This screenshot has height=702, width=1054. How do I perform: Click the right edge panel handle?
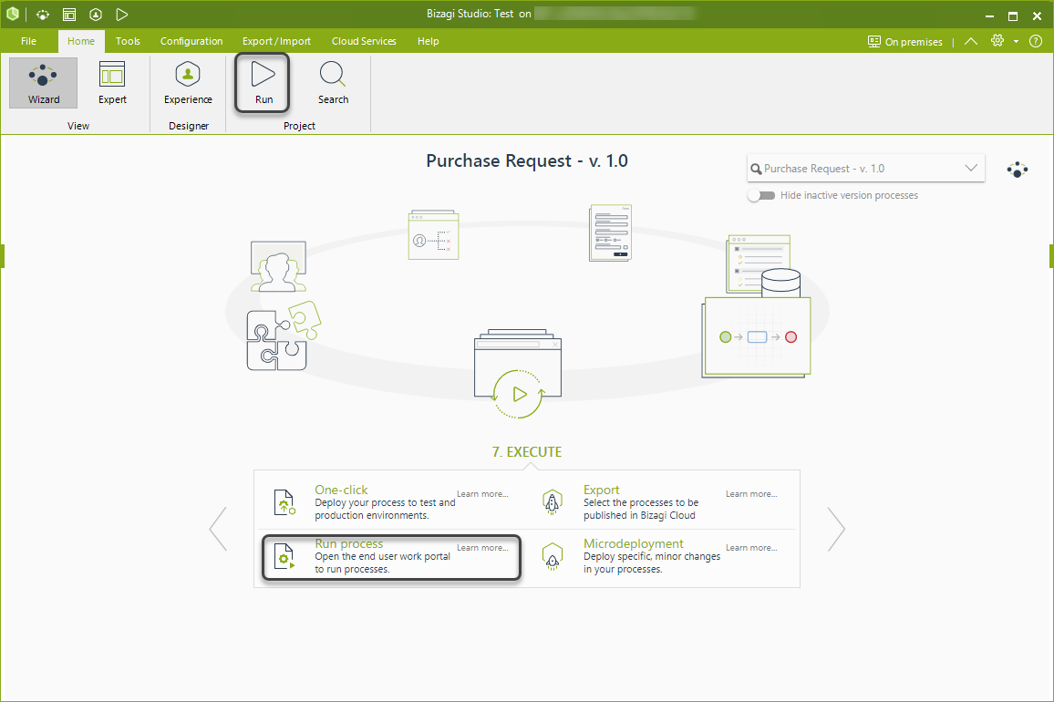(1051, 256)
